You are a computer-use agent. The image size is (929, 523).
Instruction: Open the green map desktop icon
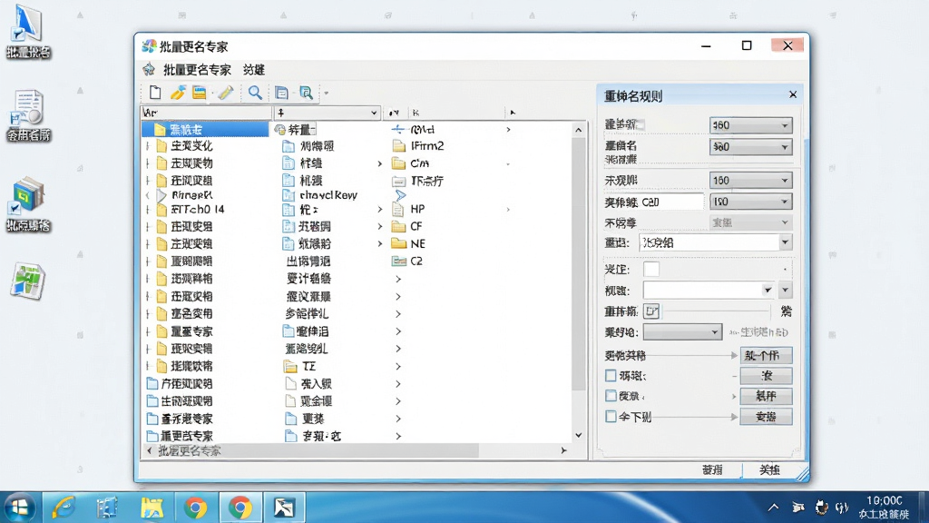[x=28, y=281]
